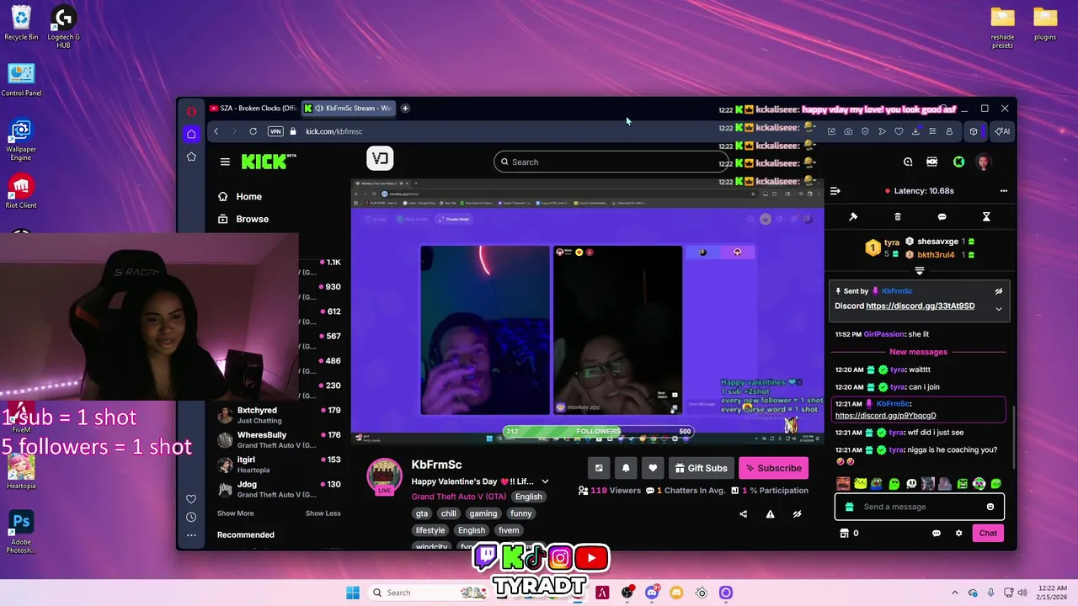Image resolution: width=1078 pixels, height=606 pixels.
Task: Switch to KbFrmSc Stream tab
Action: pos(349,108)
